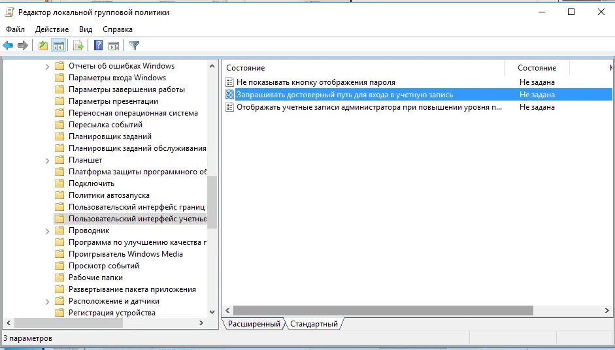Select the Политики автозапуска folder

109,195
